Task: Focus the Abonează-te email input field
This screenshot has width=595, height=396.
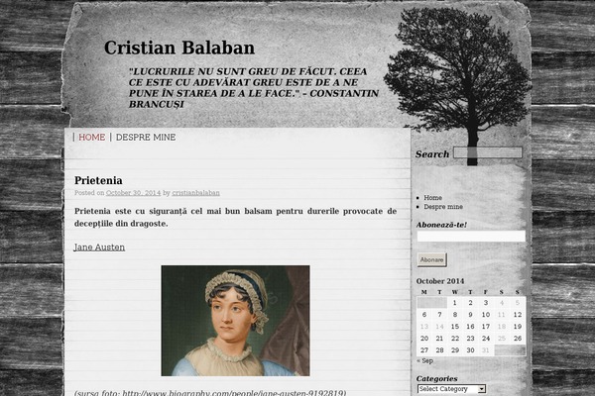Action: 471,236
